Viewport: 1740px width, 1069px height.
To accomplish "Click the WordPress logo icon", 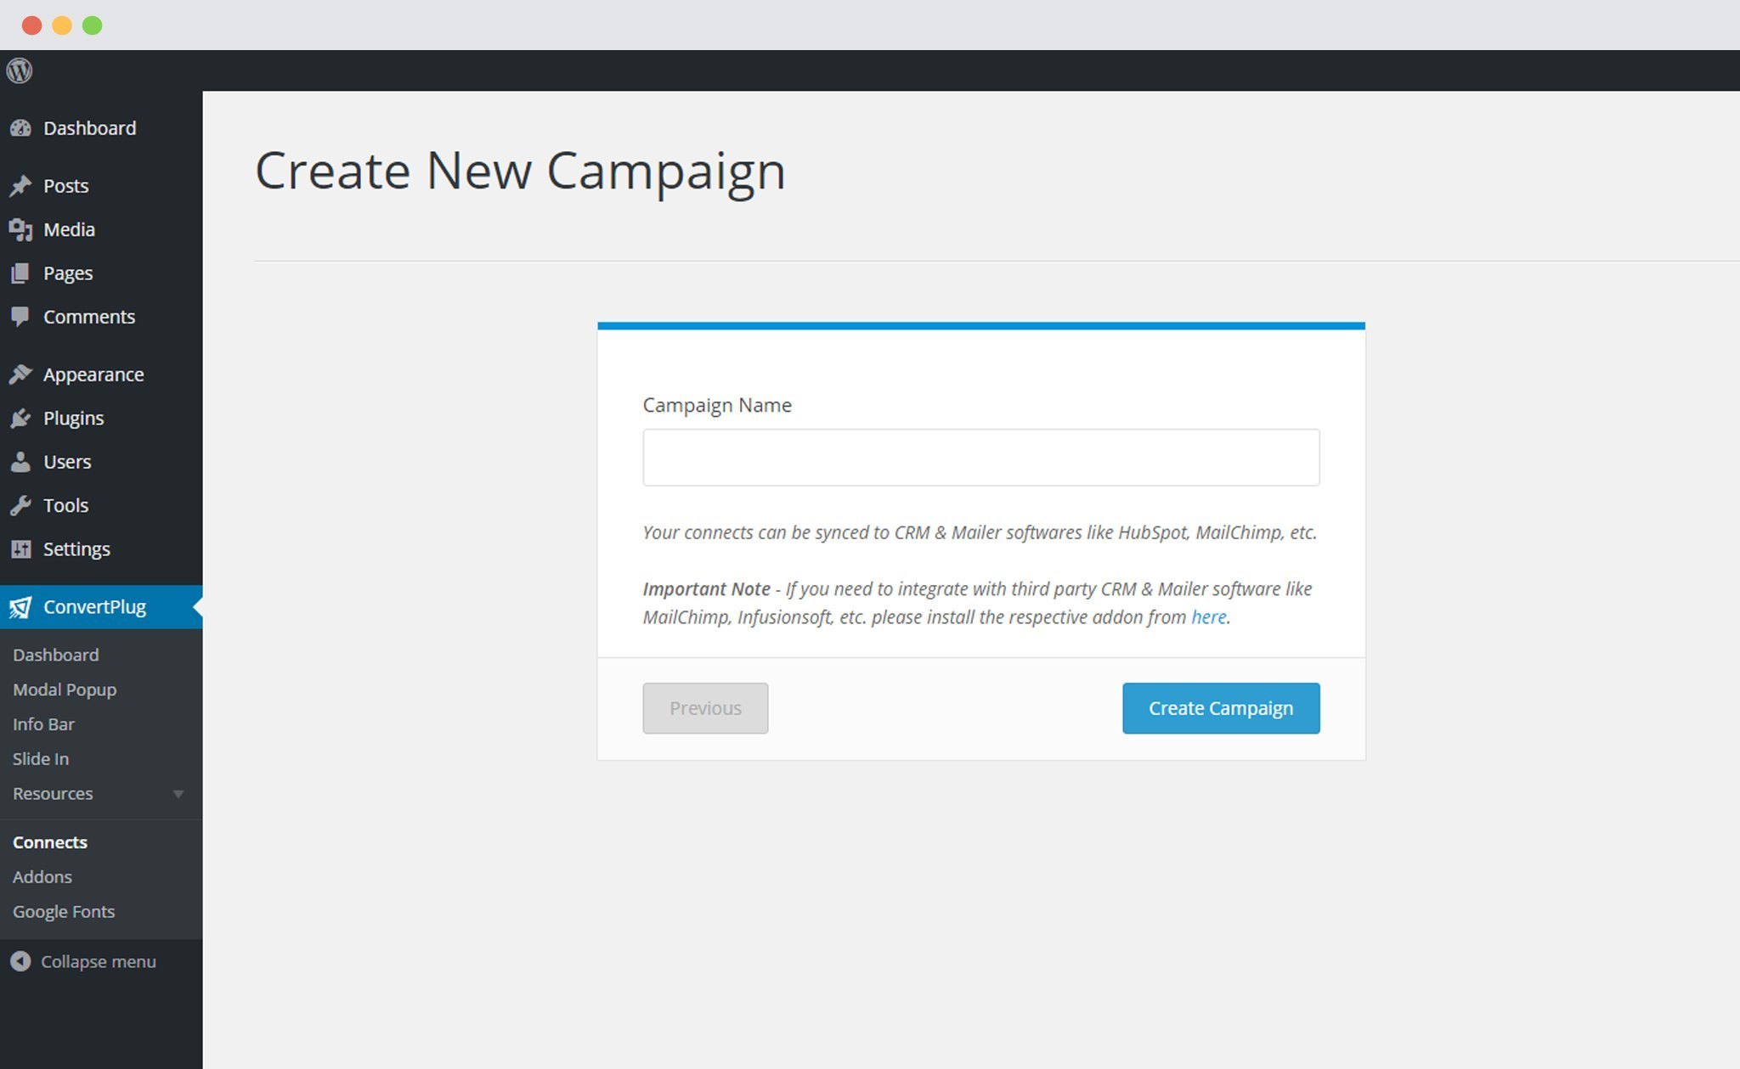I will point(20,70).
